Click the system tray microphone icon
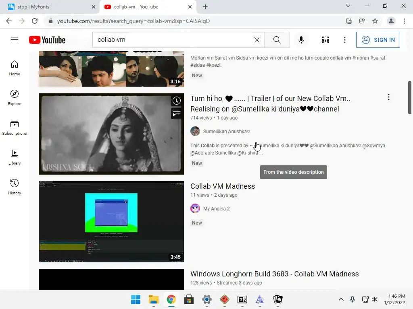Screen dimensions: 413x309 pos(353,299)
